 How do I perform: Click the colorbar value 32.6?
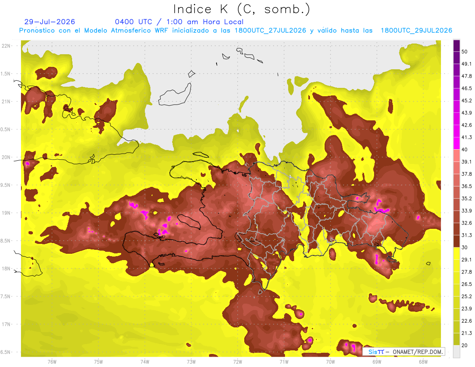[x=467, y=223]
